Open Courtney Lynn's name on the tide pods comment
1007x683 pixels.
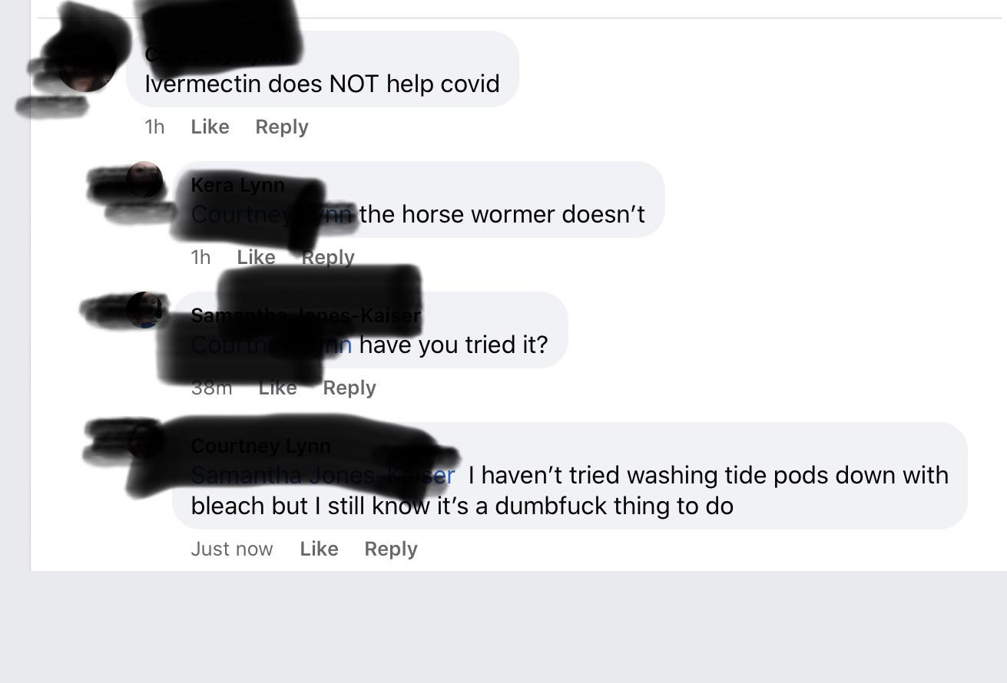pyautogui.click(x=260, y=446)
